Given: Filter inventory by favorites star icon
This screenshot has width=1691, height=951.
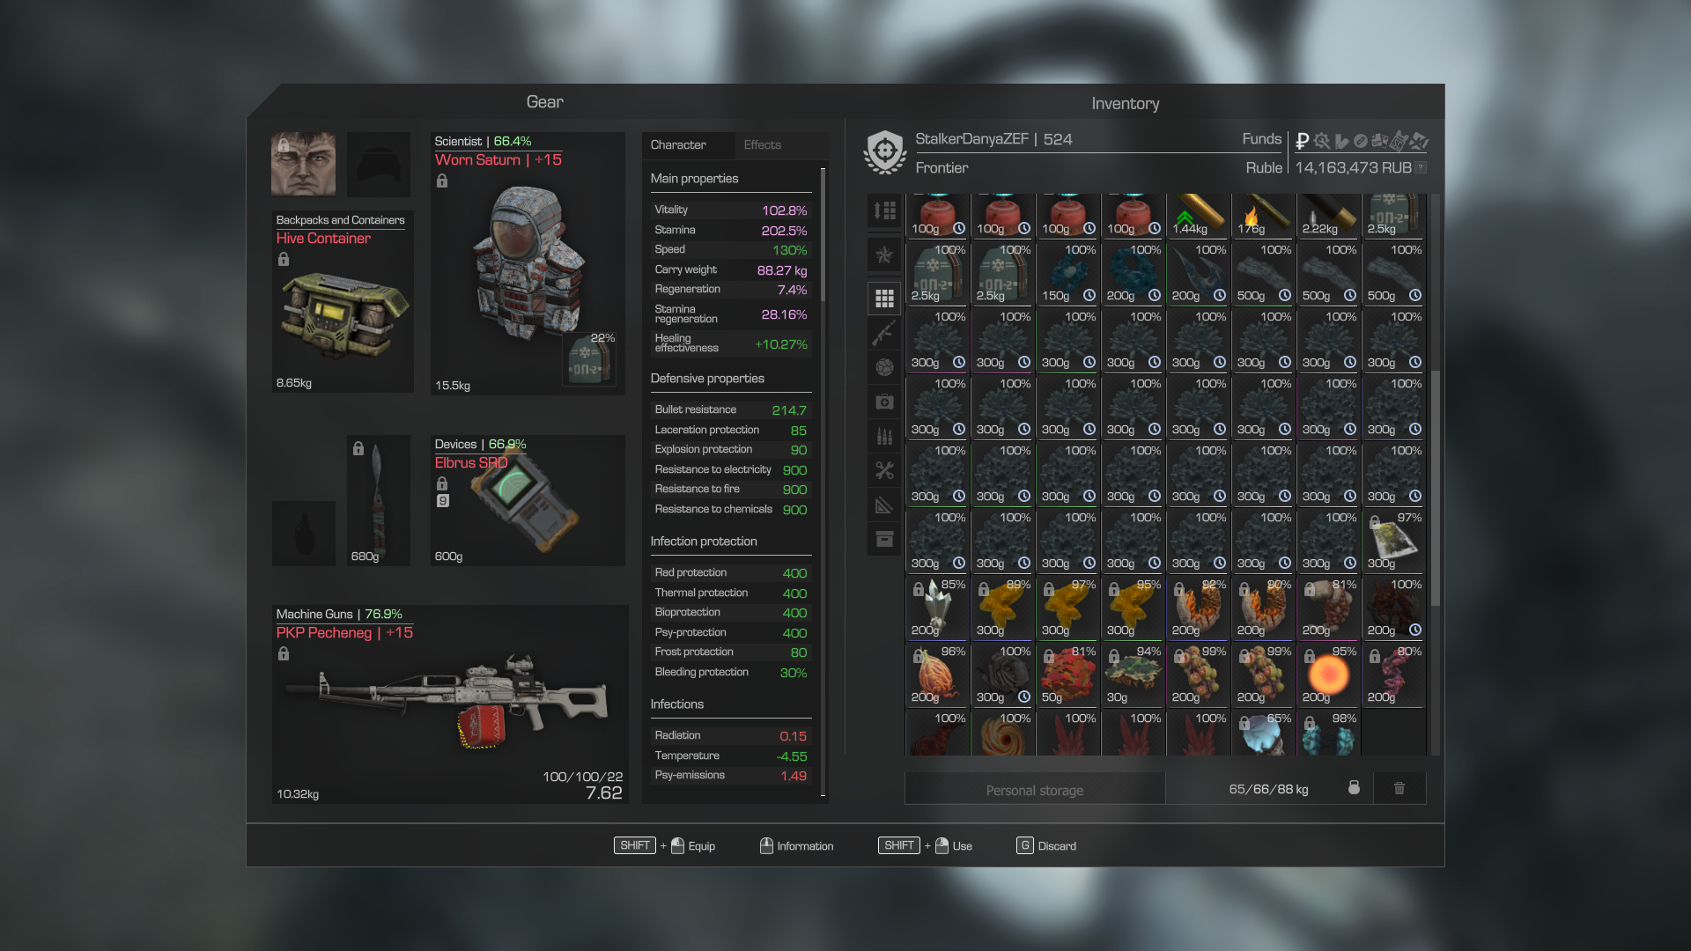Looking at the screenshot, I should point(884,255).
